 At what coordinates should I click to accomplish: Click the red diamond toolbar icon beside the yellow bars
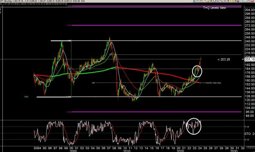(228, 1)
